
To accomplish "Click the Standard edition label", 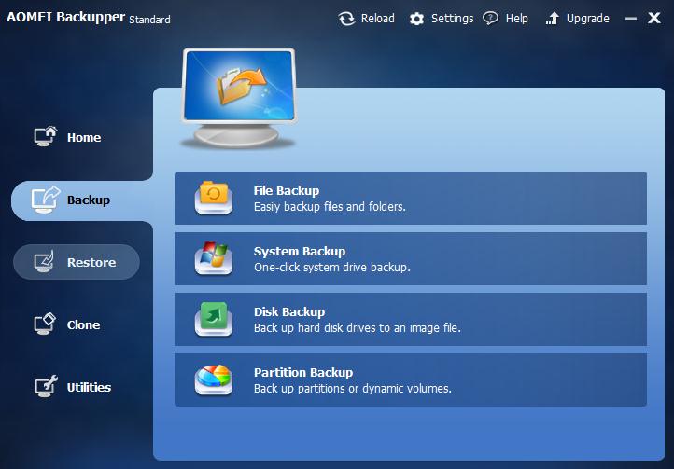I will pos(149,20).
